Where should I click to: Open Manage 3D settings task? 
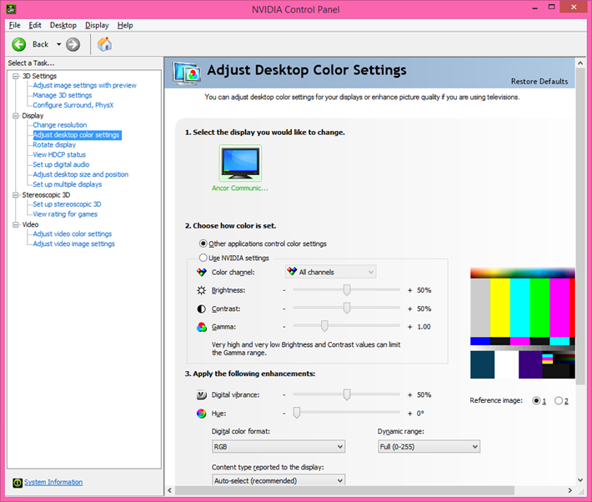63,95
